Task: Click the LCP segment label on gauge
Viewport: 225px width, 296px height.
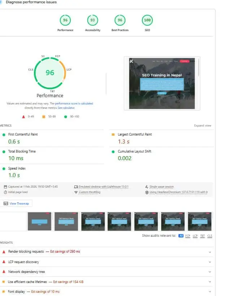Action: (69, 70)
